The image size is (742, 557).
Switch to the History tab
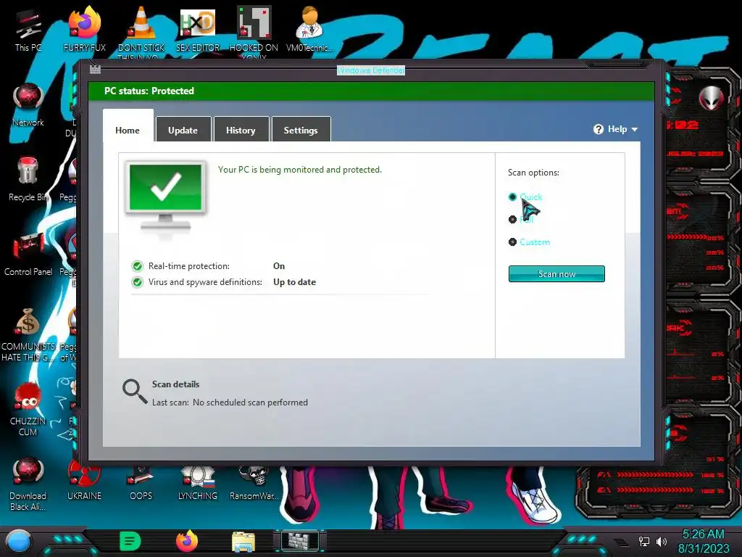(x=241, y=131)
